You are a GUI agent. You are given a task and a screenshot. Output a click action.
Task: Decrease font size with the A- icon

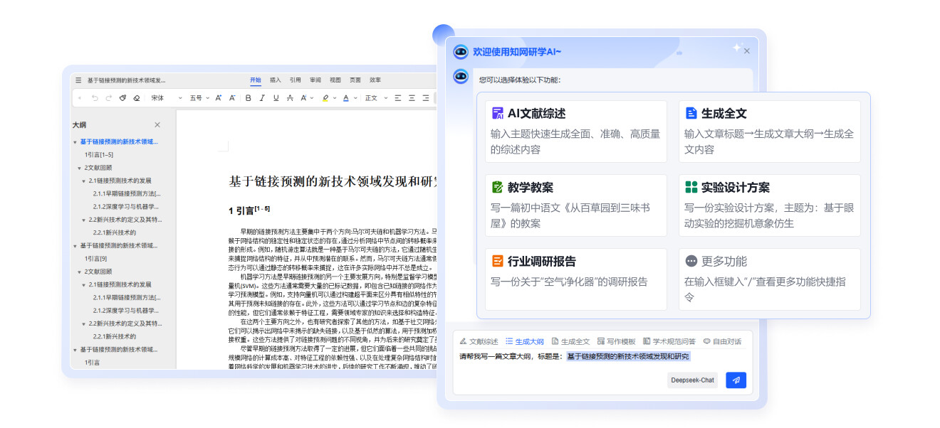(x=232, y=98)
